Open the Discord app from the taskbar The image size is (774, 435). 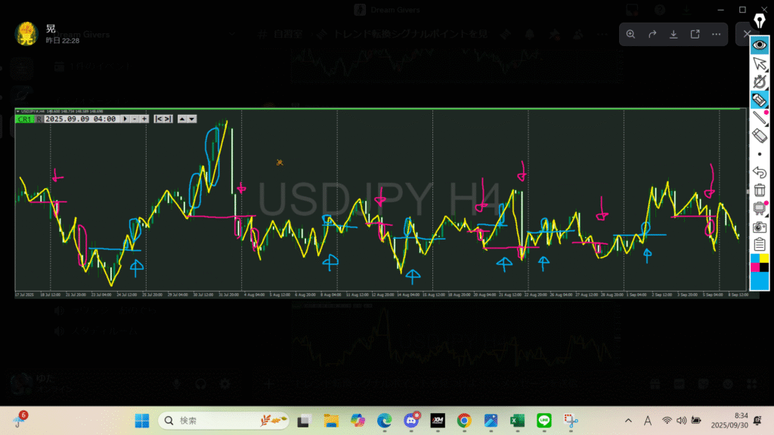pyautogui.click(x=411, y=420)
